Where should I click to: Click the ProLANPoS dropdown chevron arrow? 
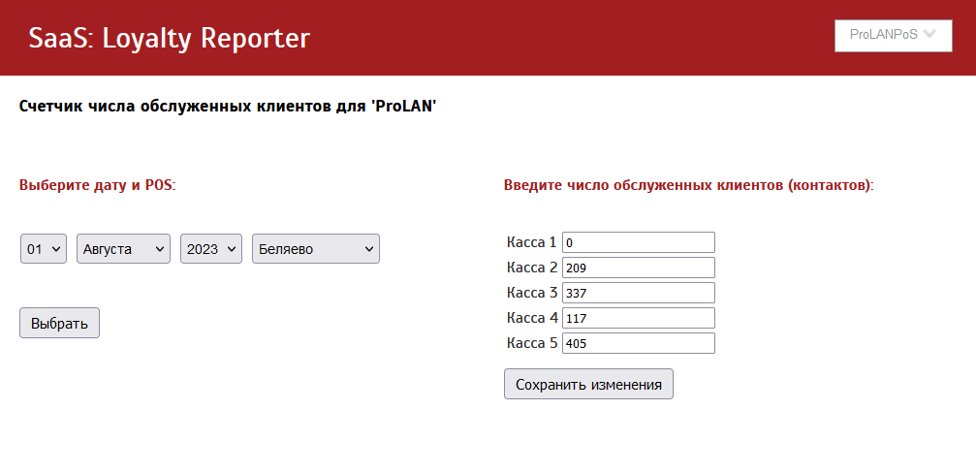point(929,35)
